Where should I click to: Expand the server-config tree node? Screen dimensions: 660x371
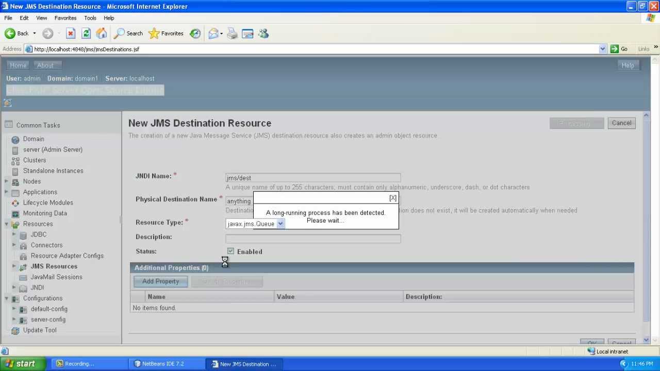pos(14,319)
